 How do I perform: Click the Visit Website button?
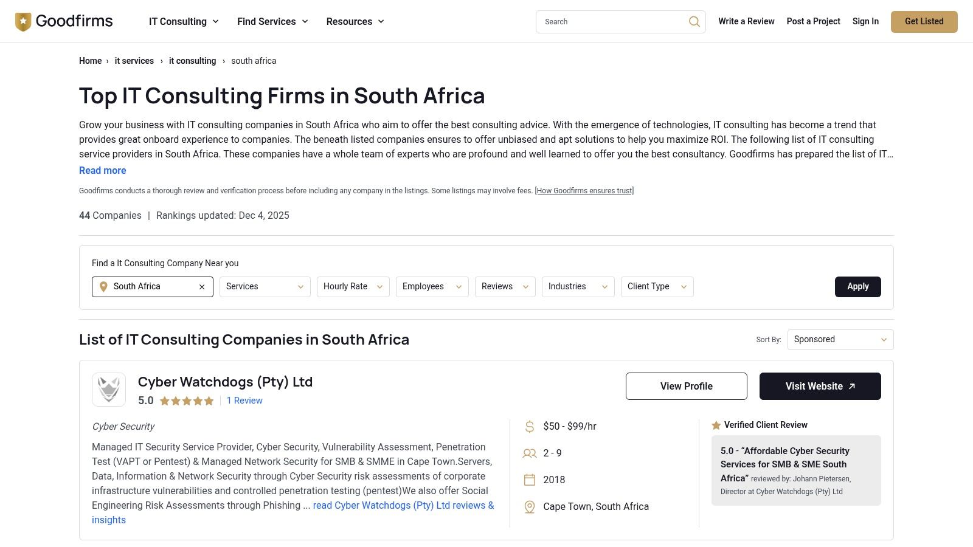pos(820,387)
